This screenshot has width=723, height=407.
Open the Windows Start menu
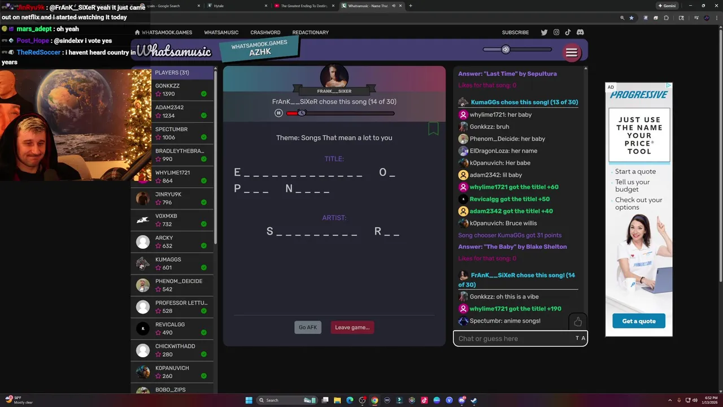(x=249, y=400)
